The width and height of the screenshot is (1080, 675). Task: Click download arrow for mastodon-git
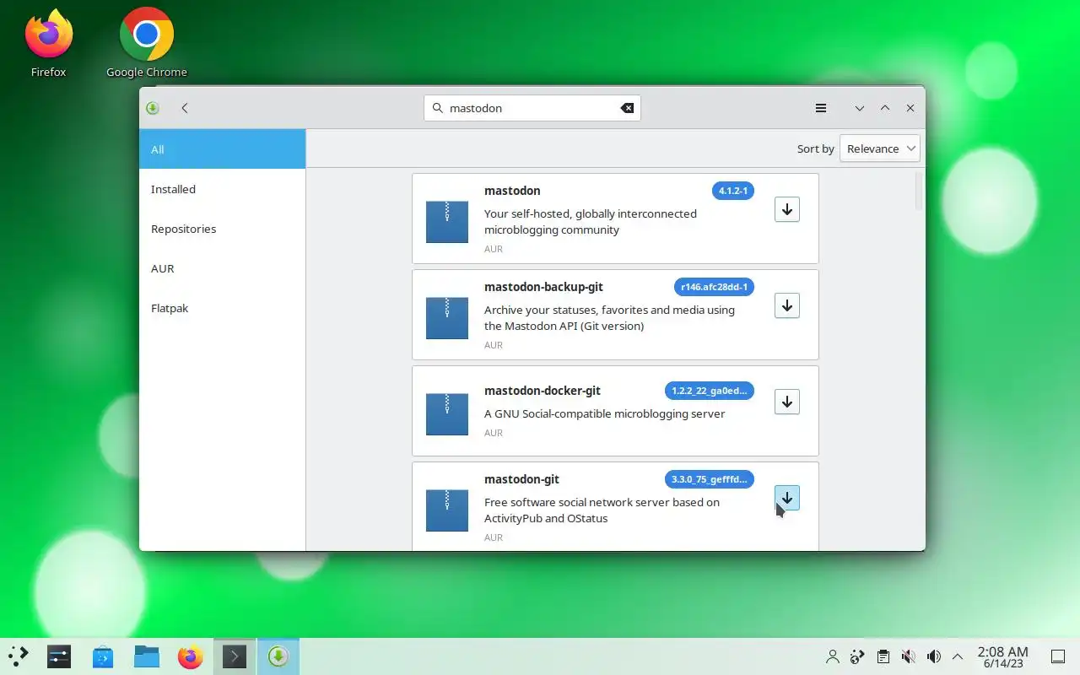pos(786,499)
